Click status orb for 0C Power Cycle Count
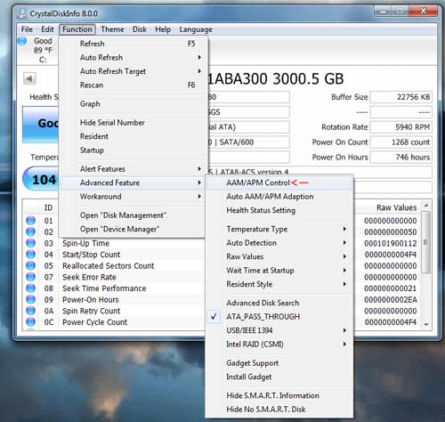This screenshot has height=422, width=445. coord(30,322)
